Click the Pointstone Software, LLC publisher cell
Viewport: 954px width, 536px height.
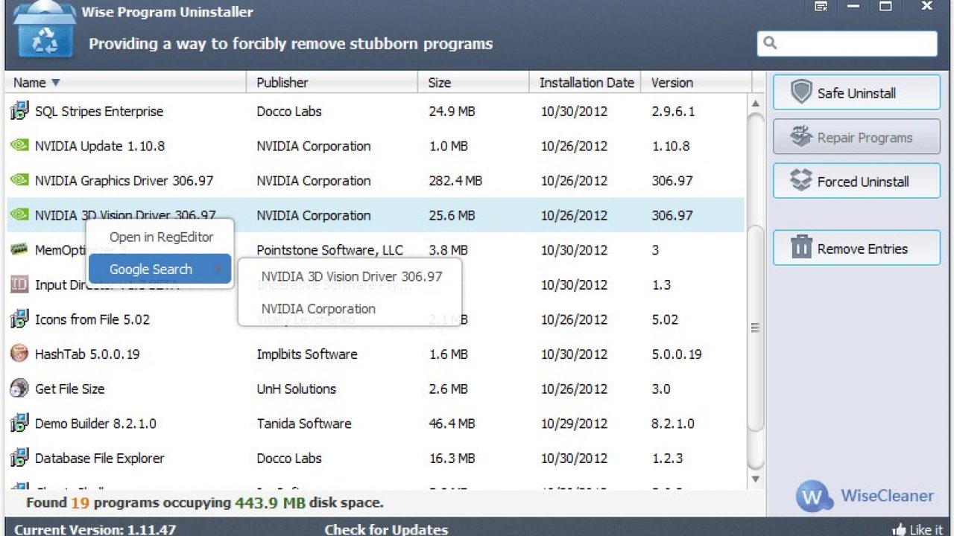329,249
